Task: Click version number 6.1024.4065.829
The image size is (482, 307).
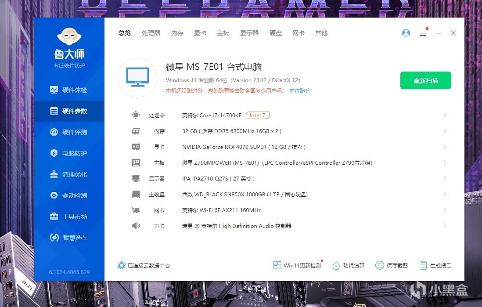Action: coord(69,272)
